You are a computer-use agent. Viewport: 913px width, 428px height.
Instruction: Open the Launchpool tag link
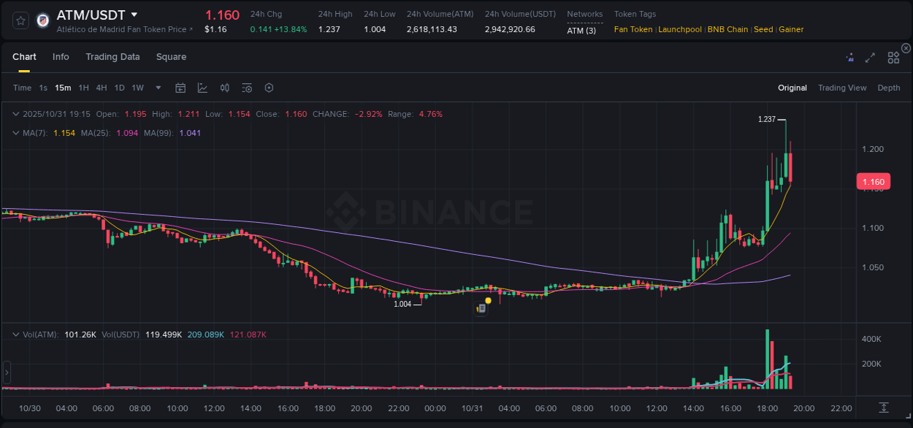pyautogui.click(x=679, y=29)
